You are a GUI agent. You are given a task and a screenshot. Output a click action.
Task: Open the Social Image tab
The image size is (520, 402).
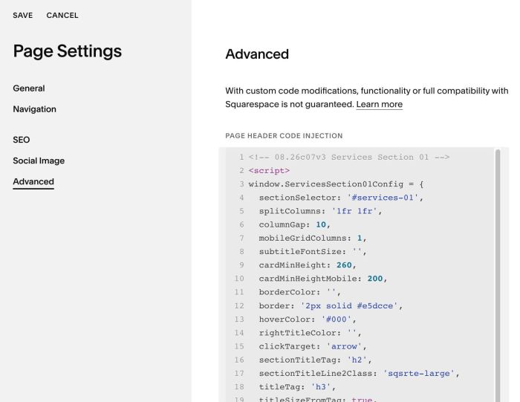pyautogui.click(x=39, y=161)
